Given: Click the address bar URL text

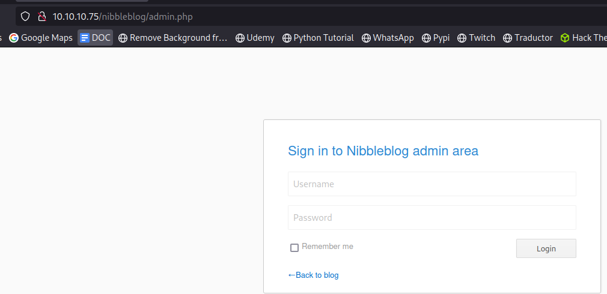Looking at the screenshot, I should click(x=123, y=17).
